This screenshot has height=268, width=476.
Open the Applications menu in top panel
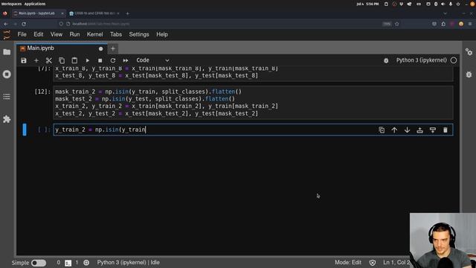(35, 4)
